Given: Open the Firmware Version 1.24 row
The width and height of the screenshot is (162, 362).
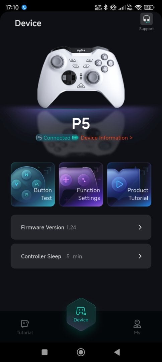Looking at the screenshot, I should coord(81,227).
